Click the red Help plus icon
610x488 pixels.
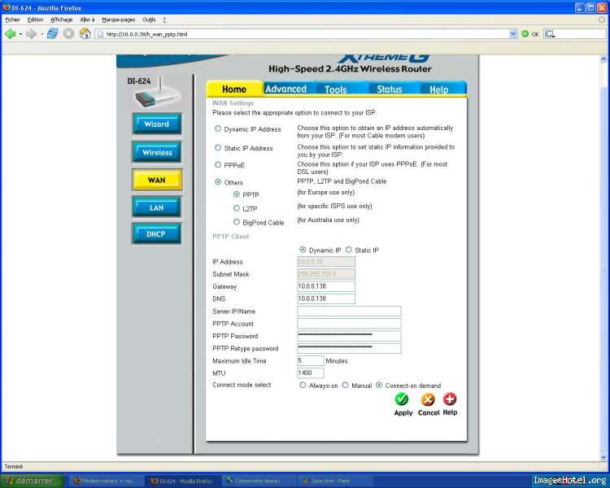(x=450, y=399)
